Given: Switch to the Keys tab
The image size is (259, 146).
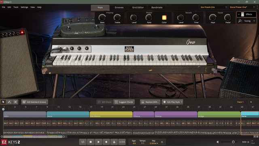Looking at the screenshot, I should [x=100, y=7].
